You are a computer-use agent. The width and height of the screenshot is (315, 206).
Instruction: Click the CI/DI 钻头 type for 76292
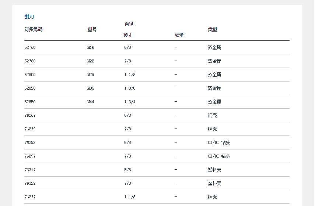[x=219, y=143]
